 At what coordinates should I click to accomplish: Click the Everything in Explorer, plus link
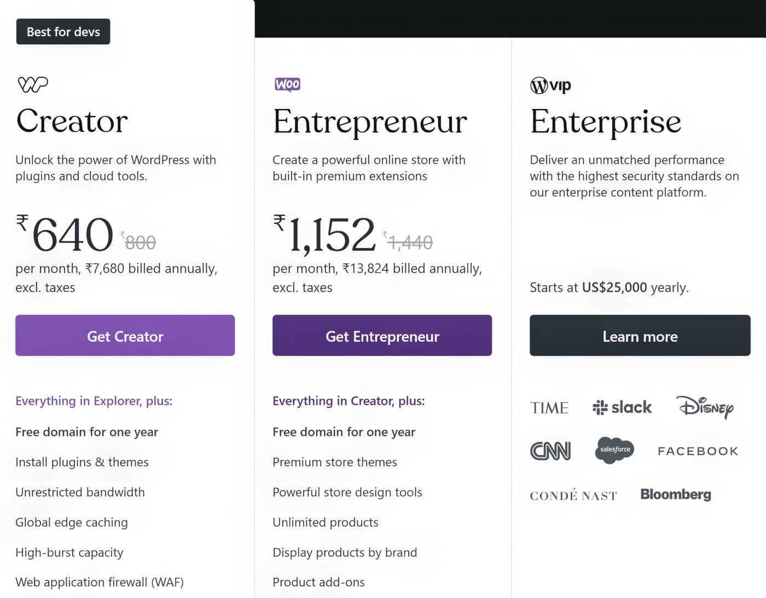tap(93, 401)
